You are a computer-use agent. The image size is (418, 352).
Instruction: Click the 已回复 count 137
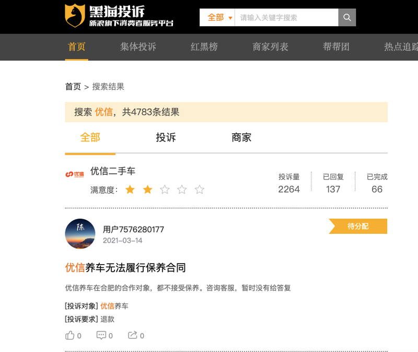coord(333,189)
